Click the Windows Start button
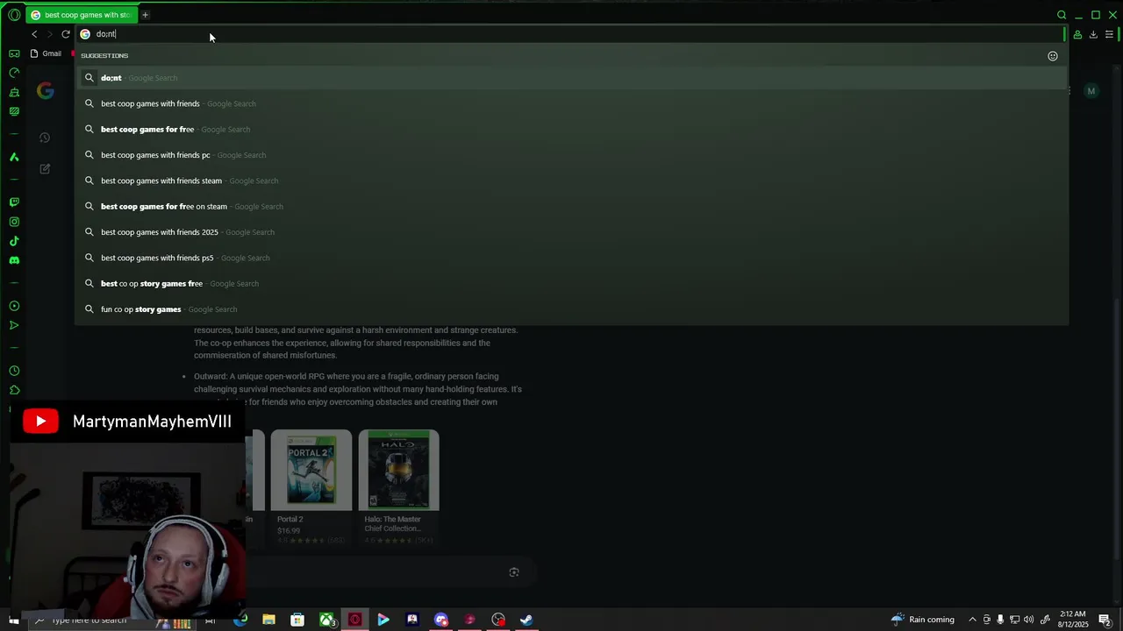The width and height of the screenshot is (1123, 631). (15, 620)
